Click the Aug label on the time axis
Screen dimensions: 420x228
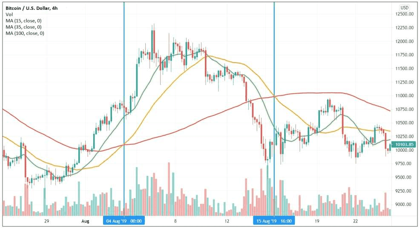pyautogui.click(x=85, y=221)
